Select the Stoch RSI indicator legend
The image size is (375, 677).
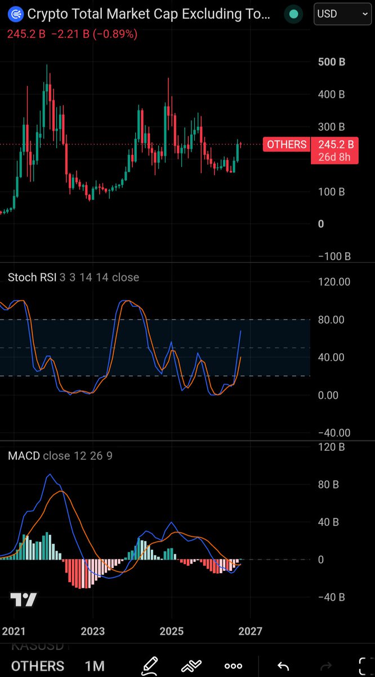pos(73,277)
